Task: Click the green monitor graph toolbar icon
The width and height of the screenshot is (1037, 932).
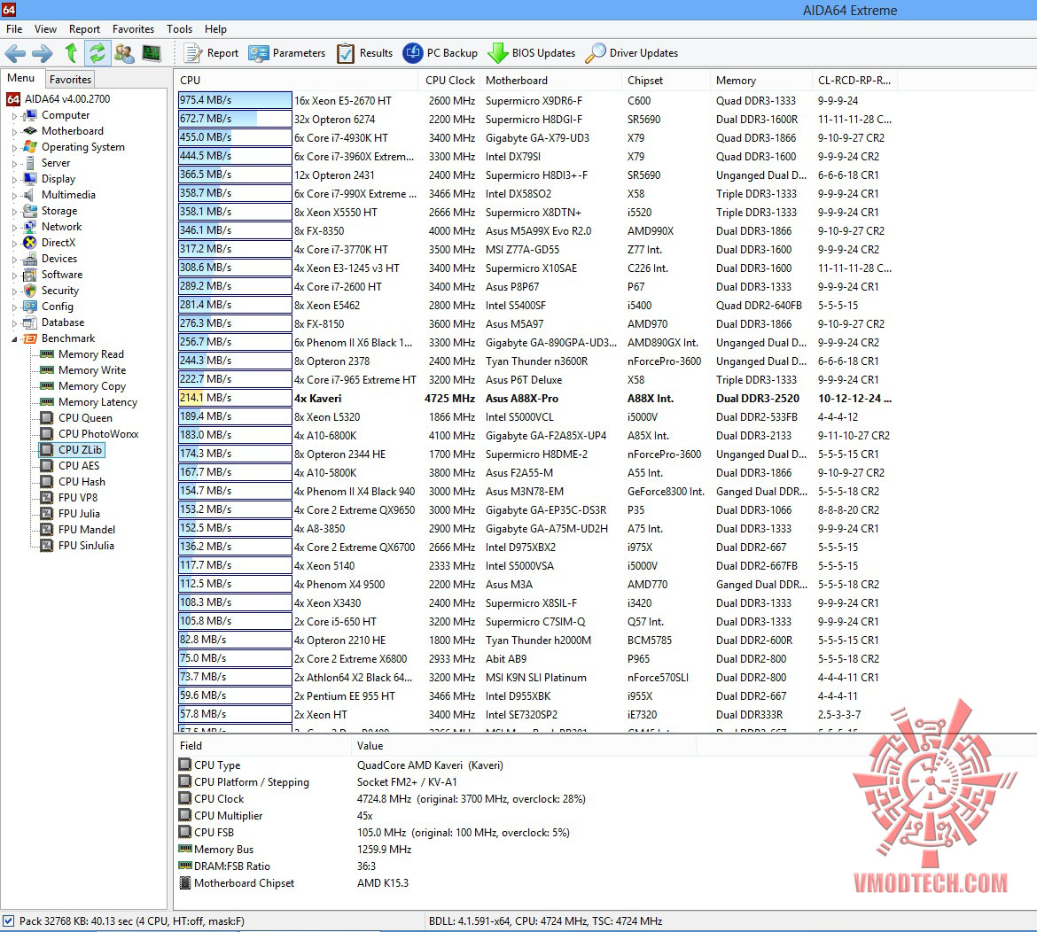Action: coord(152,53)
